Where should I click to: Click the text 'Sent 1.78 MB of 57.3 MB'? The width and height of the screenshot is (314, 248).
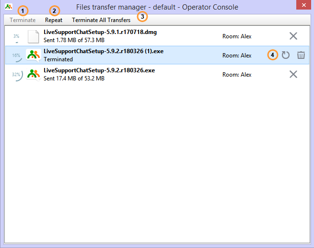pyautogui.click(x=74, y=40)
